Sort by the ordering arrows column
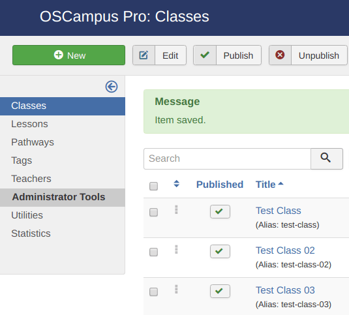 coord(177,184)
